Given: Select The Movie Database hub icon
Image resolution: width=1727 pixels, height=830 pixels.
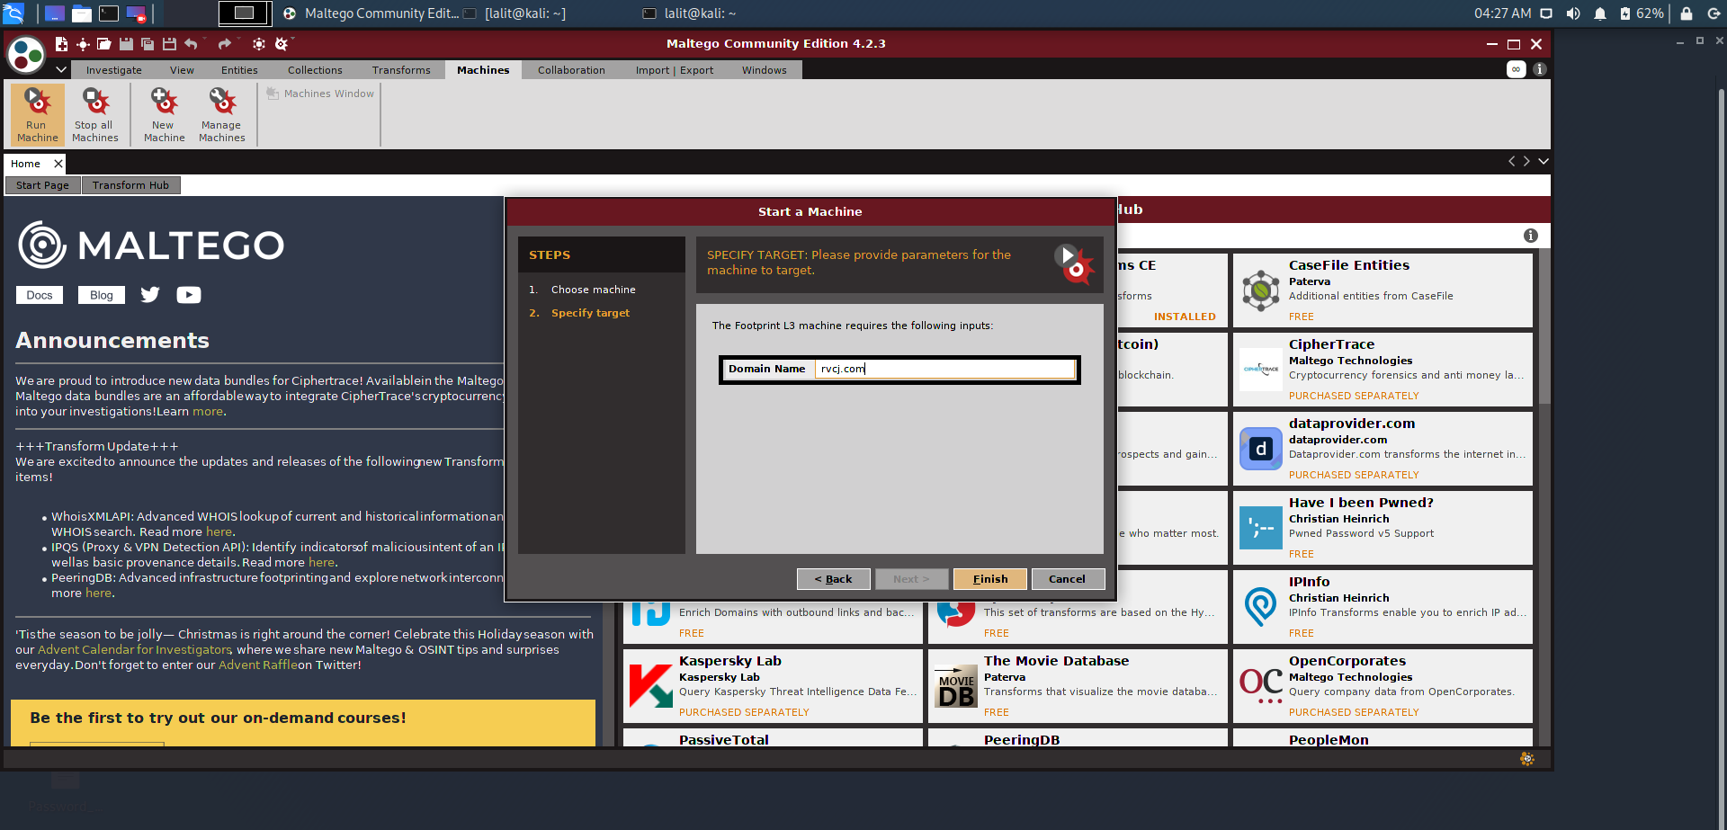Looking at the screenshot, I should point(956,686).
